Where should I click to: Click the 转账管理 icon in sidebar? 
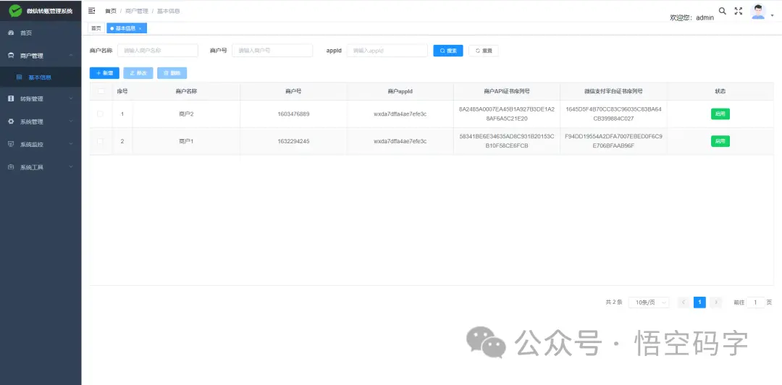point(11,98)
